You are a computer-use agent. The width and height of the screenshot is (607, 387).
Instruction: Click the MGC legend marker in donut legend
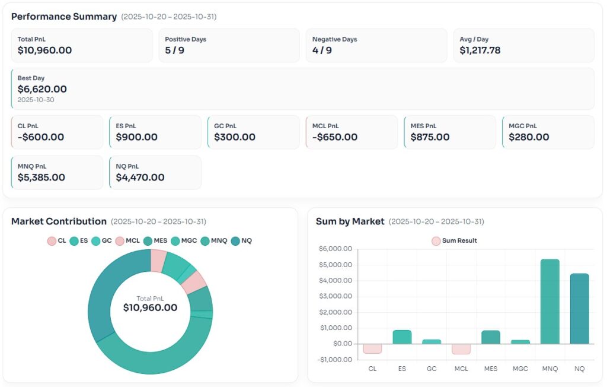[x=175, y=240]
